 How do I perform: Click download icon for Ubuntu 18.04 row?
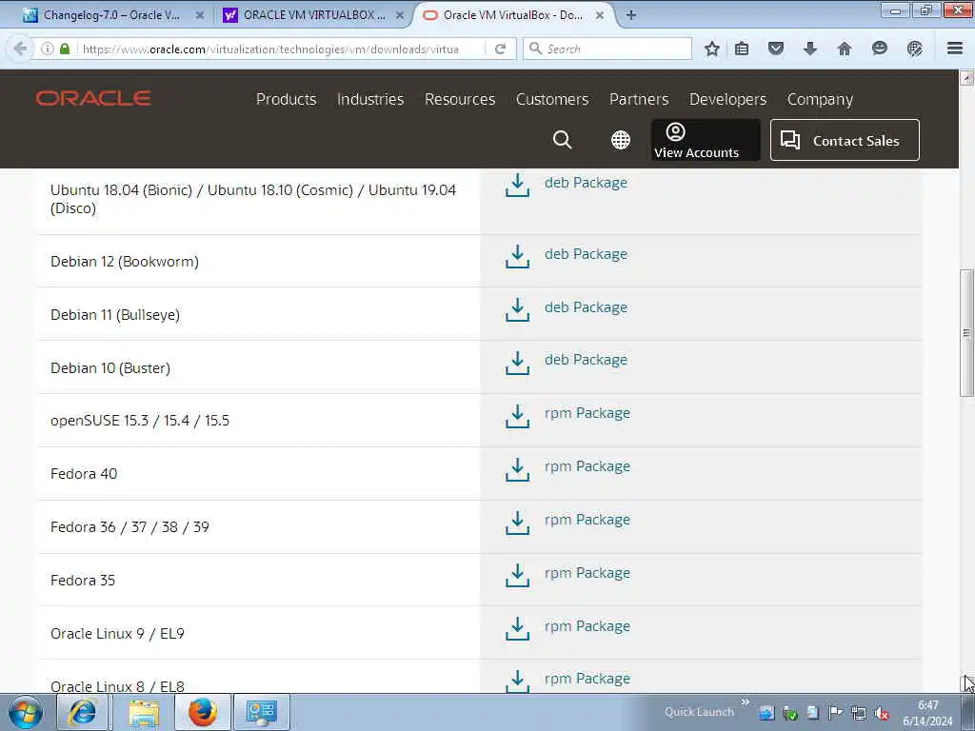pyautogui.click(x=517, y=186)
